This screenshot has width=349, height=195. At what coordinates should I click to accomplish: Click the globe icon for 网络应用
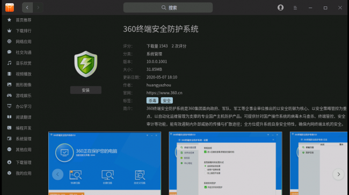pyautogui.click(x=9, y=41)
